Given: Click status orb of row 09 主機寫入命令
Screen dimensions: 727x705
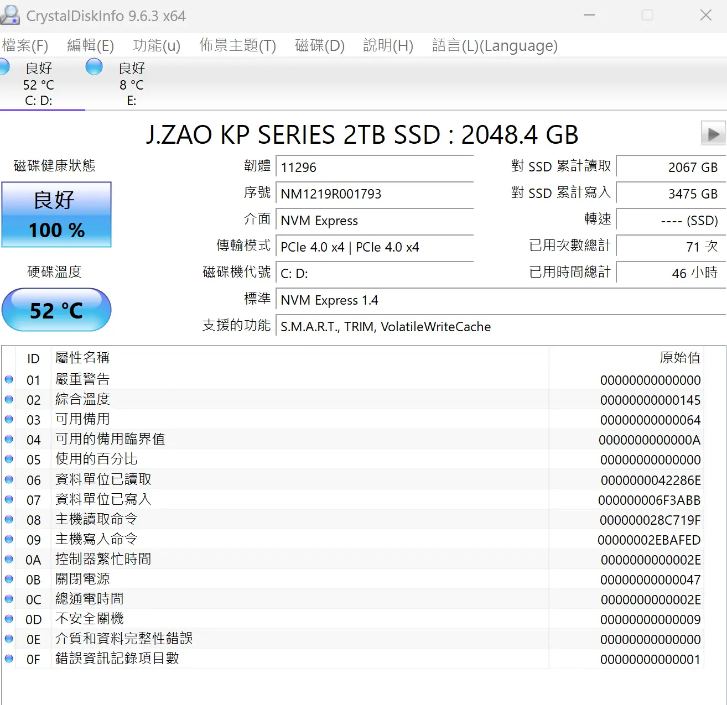Looking at the screenshot, I should [x=9, y=539].
